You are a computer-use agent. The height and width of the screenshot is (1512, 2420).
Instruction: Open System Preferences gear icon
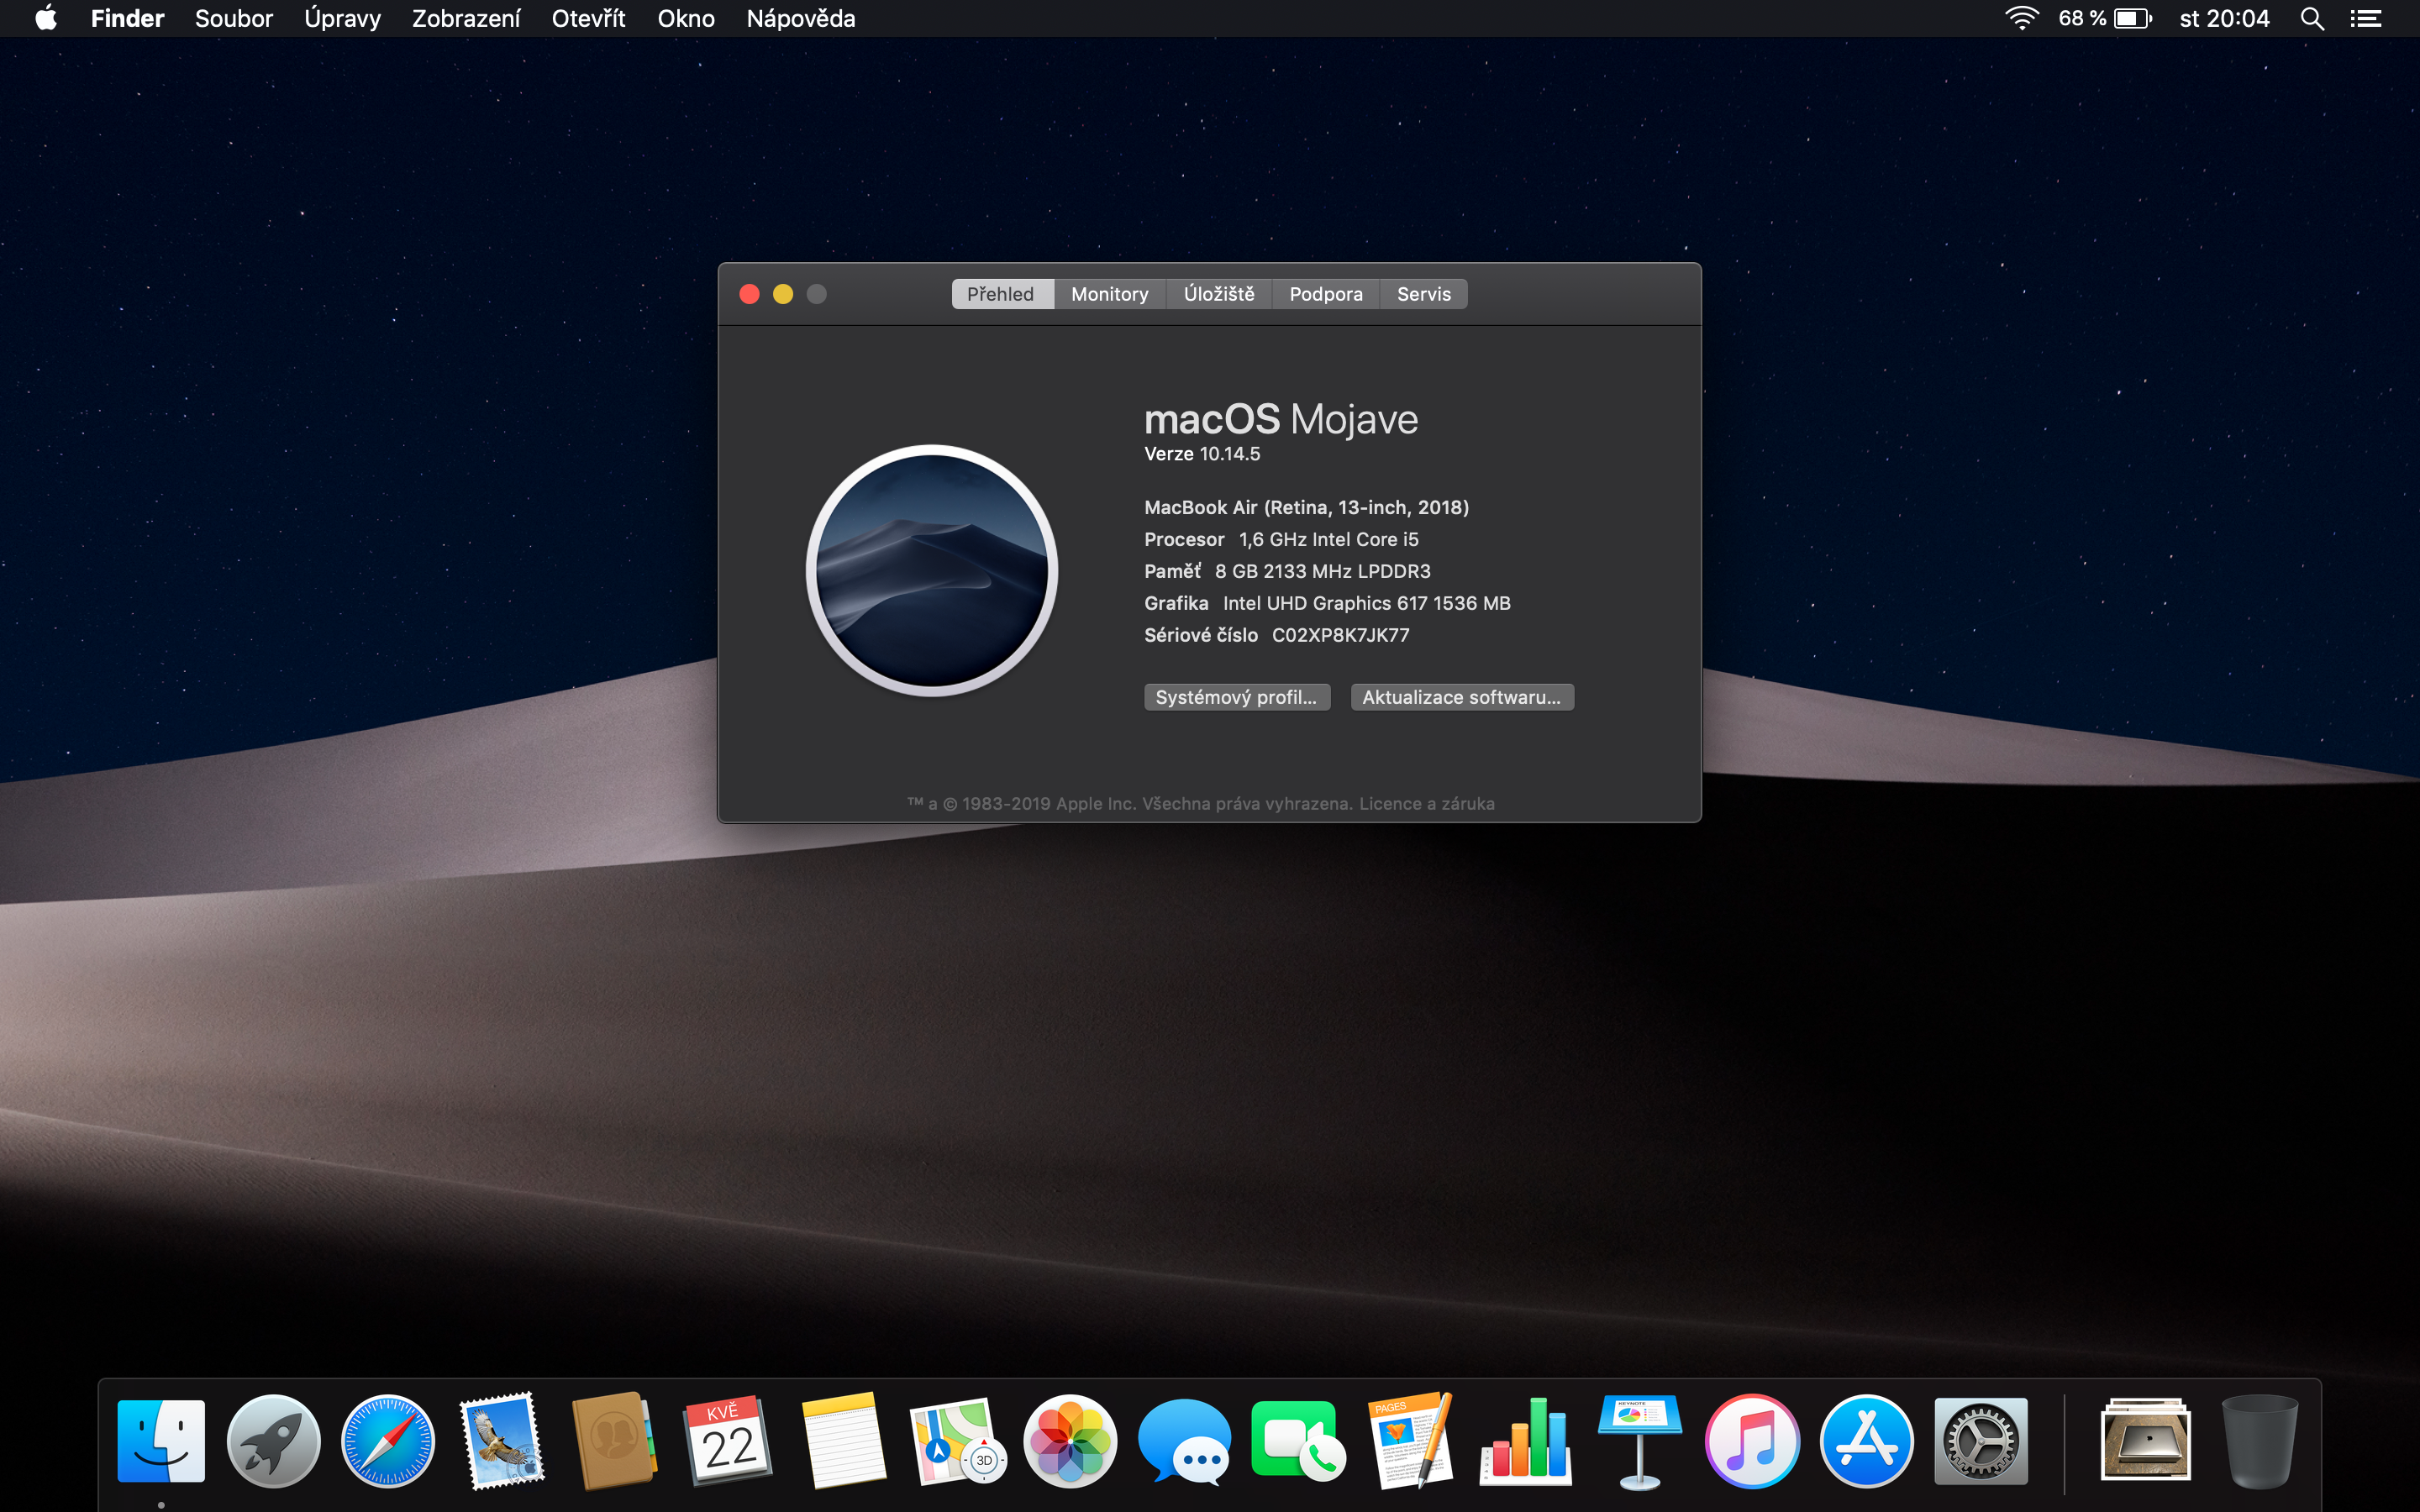[1980, 1441]
